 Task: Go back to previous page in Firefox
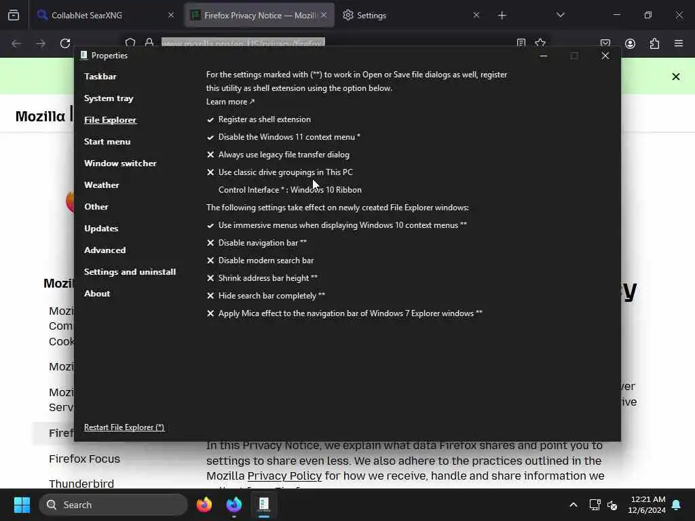point(16,43)
